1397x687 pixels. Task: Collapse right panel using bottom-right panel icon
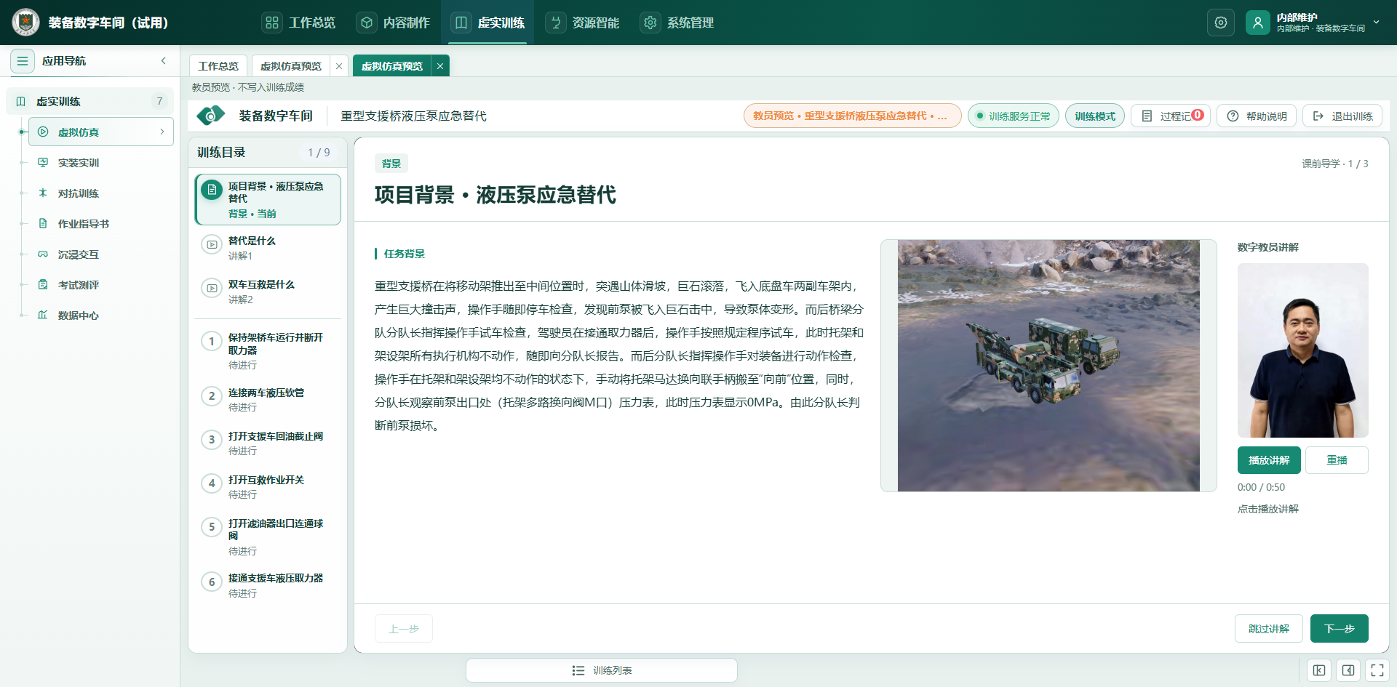[x=1348, y=670]
